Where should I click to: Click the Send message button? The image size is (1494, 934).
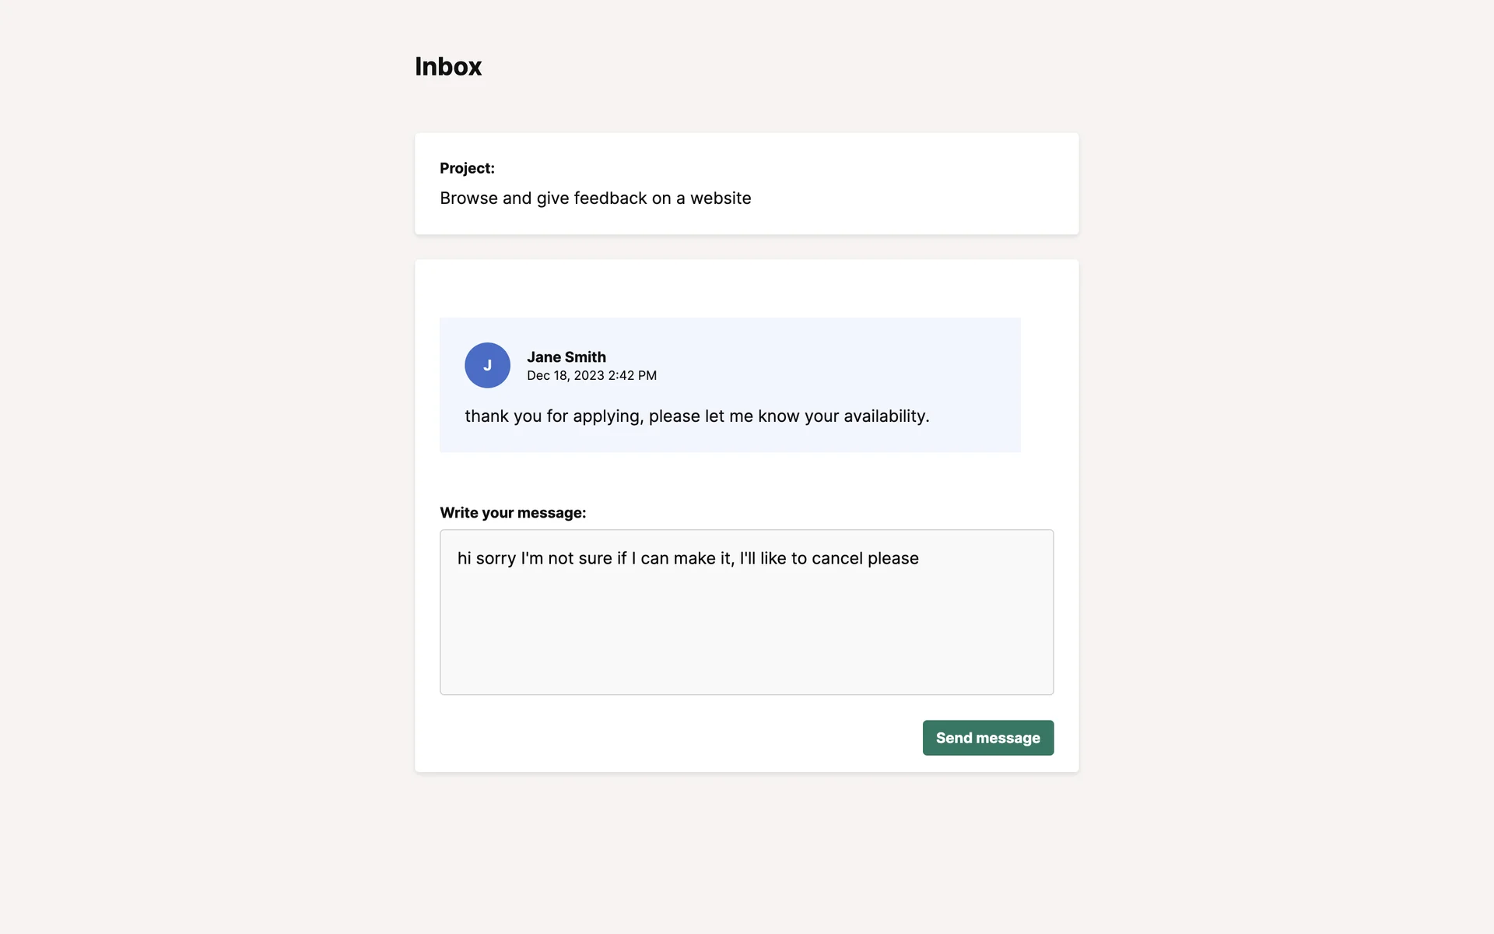pos(987,738)
